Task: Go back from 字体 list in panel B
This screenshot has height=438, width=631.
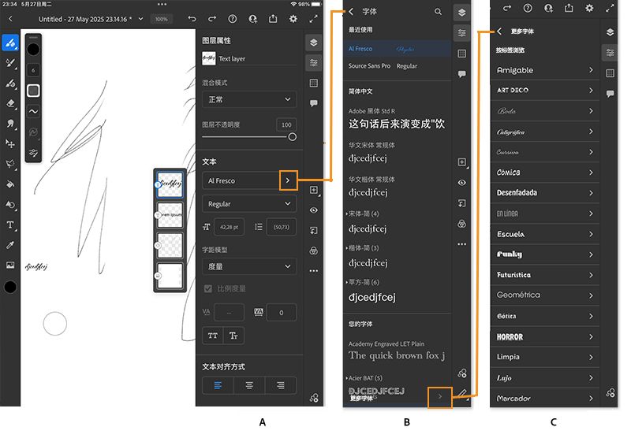Action: pyautogui.click(x=351, y=12)
